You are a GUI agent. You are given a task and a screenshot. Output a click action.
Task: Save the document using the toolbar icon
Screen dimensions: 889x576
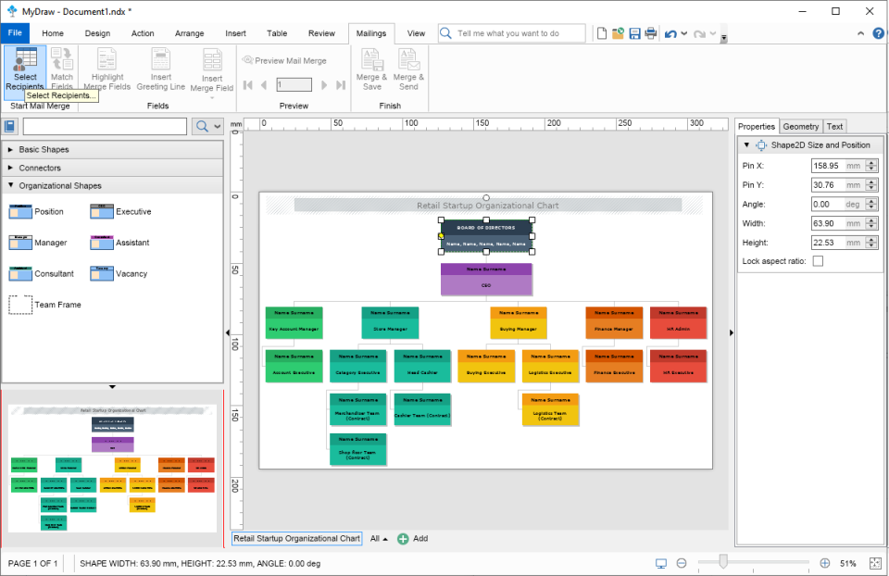(633, 32)
